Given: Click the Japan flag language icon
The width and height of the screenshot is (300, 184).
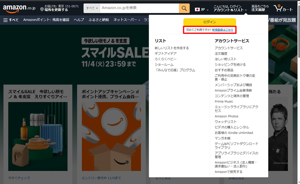Looking at the screenshot, I should pyautogui.click(x=197, y=9).
